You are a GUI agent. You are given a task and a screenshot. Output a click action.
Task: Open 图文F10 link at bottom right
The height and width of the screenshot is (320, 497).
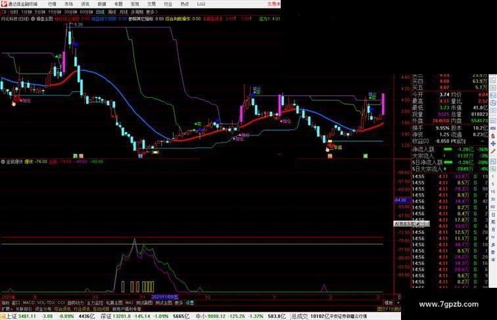click(385, 309)
